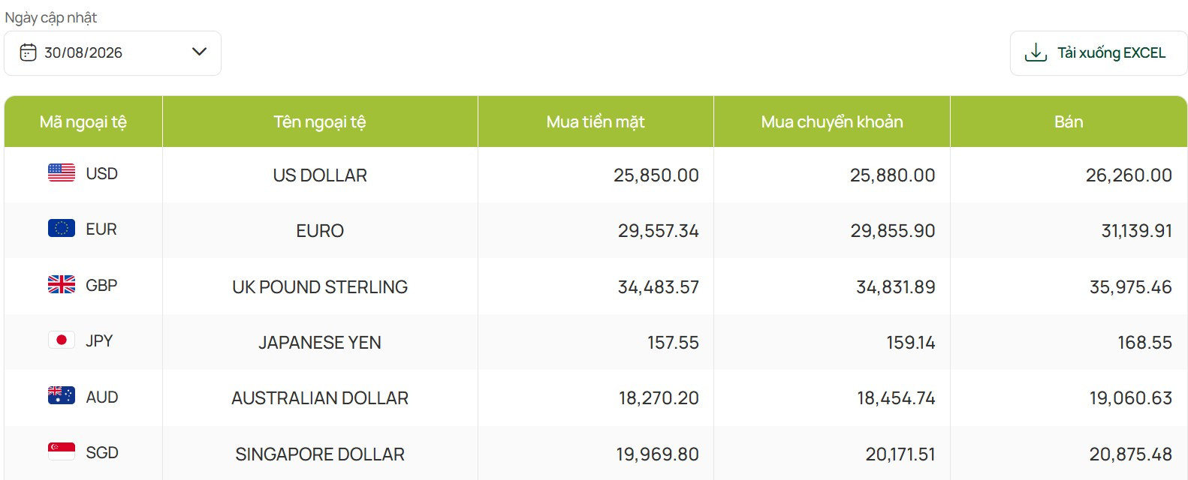Screen dimensions: 1188x480
Task: Click the Mua tiền mặt column header
Action: [x=596, y=122]
